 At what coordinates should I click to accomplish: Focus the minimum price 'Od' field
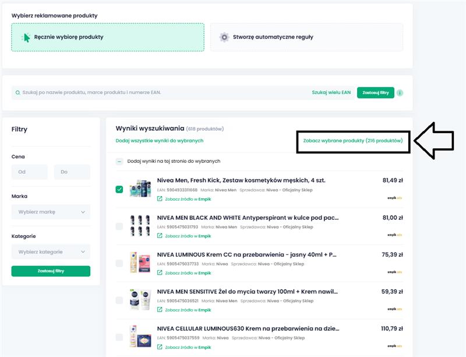[x=29, y=172]
